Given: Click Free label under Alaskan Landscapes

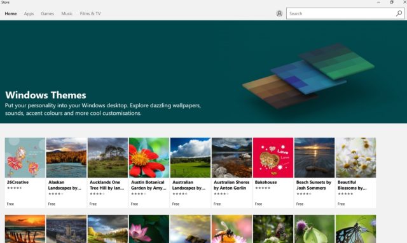Looking at the screenshot, I should tap(52, 204).
